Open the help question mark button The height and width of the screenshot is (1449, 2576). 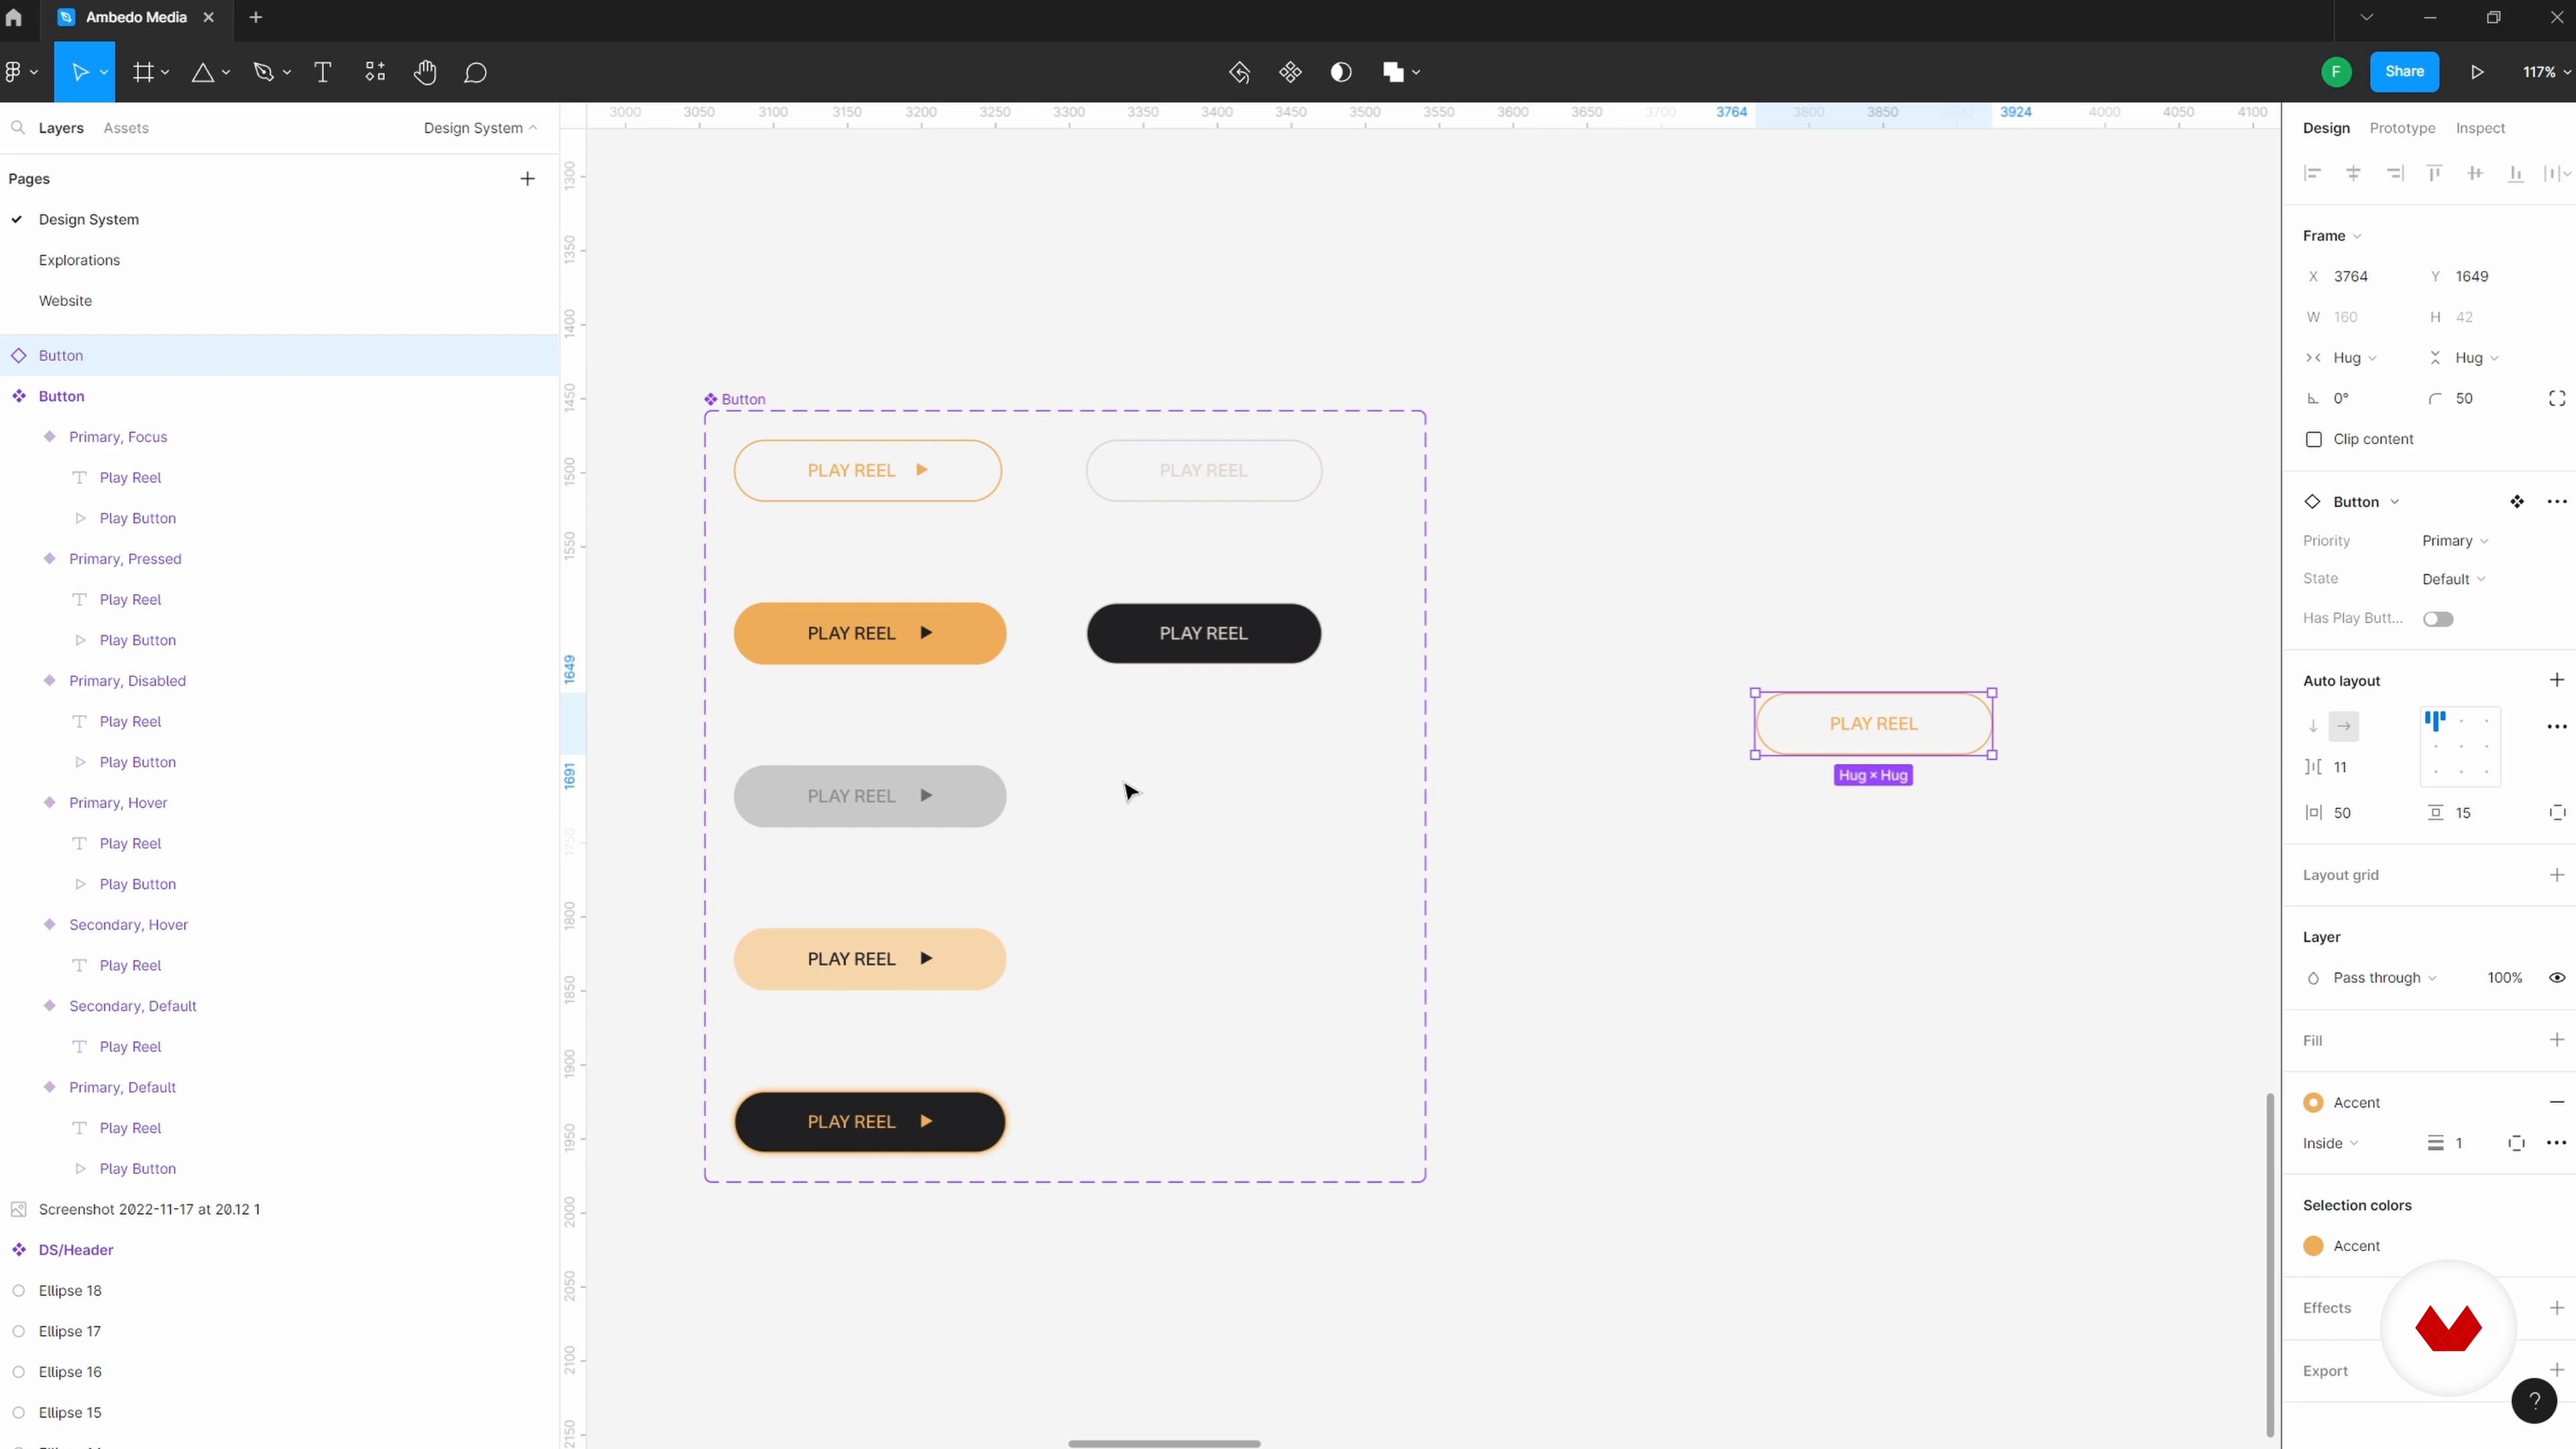coord(2534,1401)
